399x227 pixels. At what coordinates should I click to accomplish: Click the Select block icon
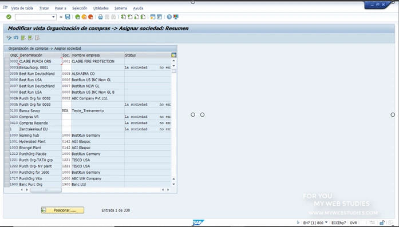point(30,38)
